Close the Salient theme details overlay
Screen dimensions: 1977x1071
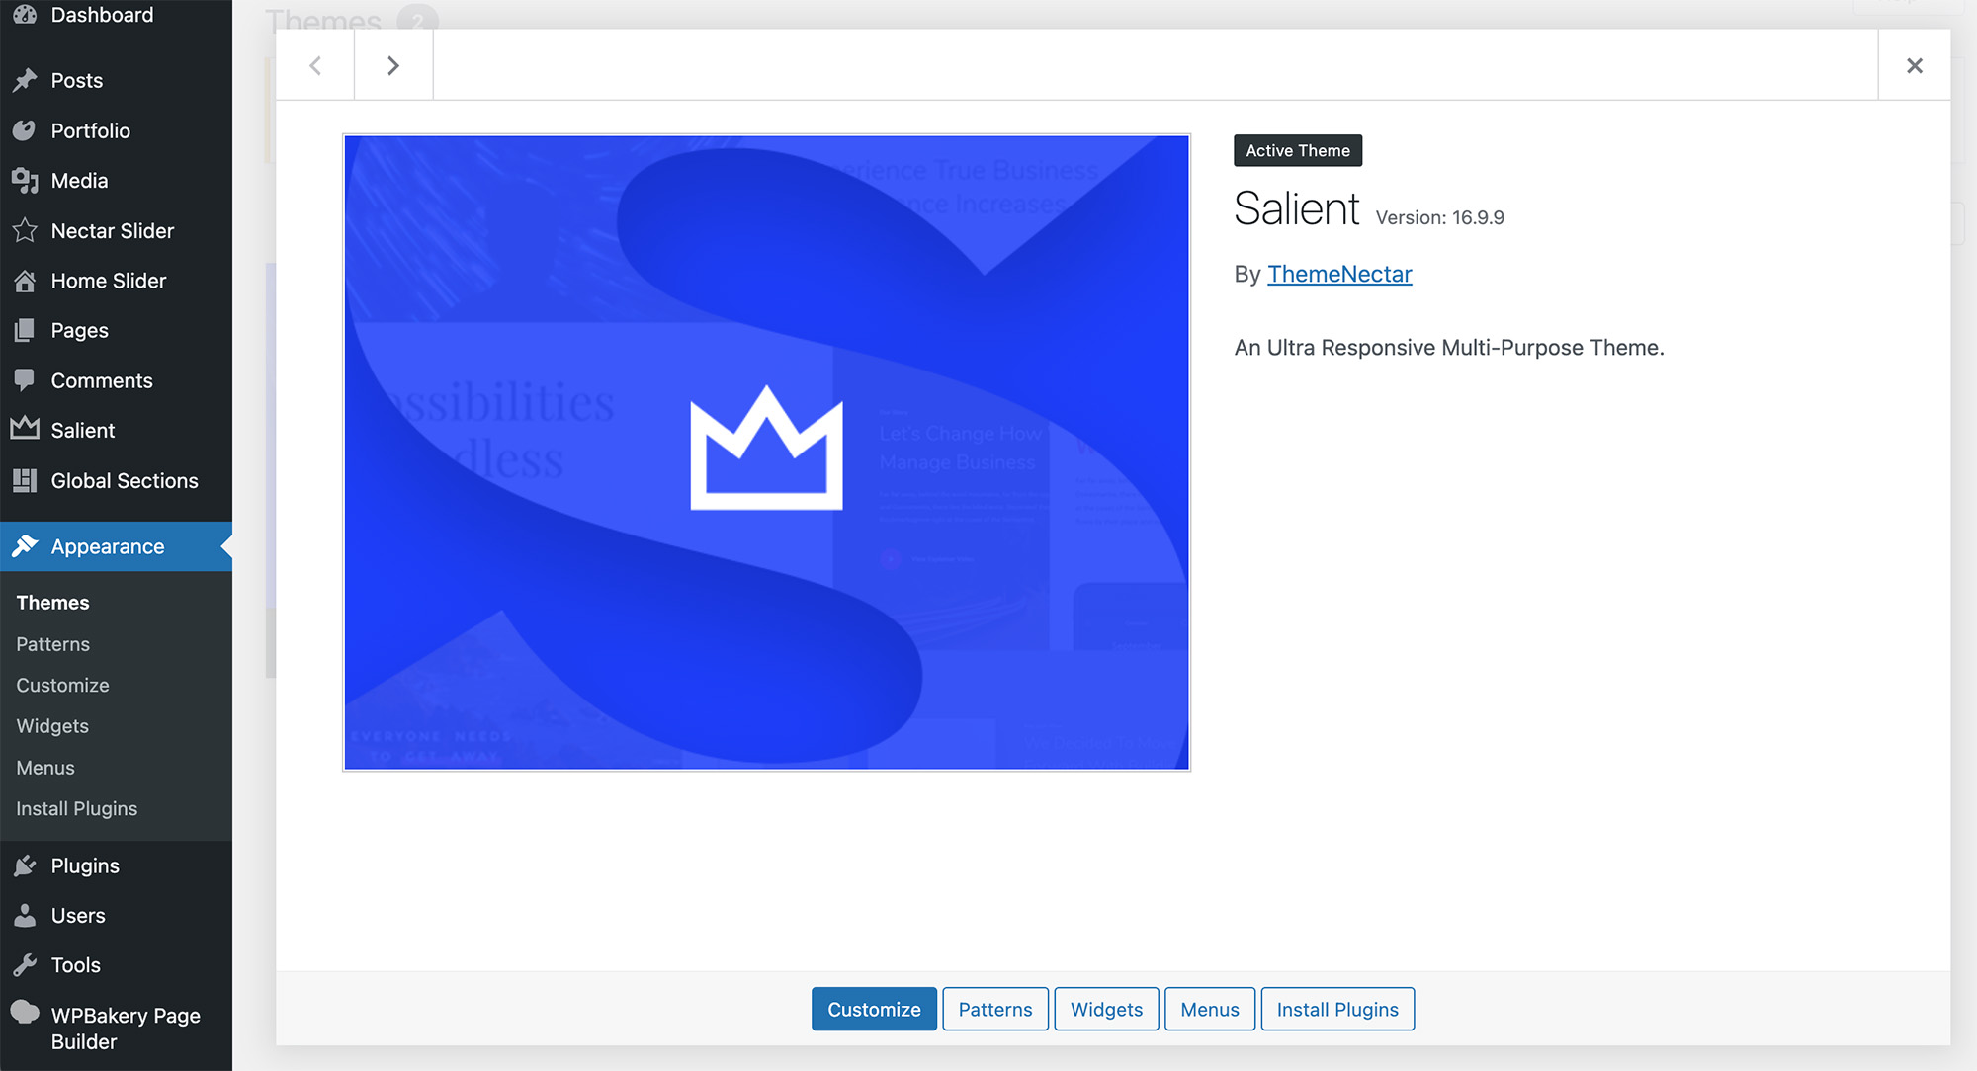[1914, 64]
